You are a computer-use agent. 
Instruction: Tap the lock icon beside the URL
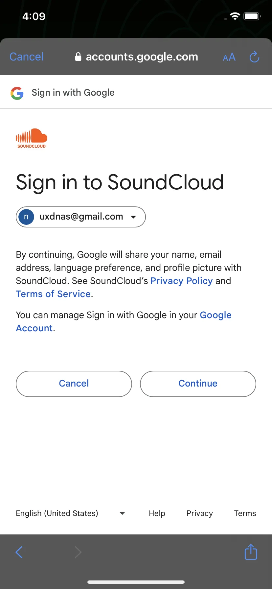coord(78,57)
